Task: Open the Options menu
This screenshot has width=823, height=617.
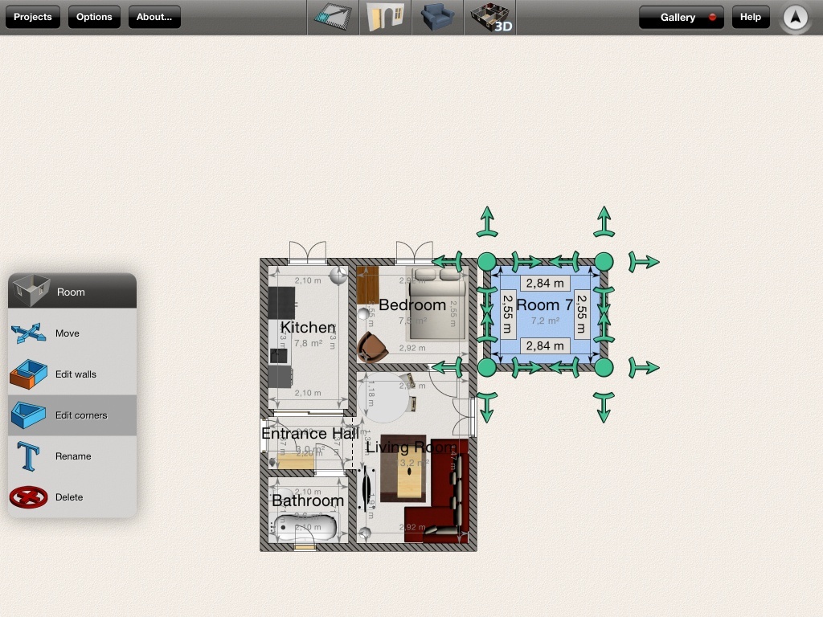Action: (93, 16)
